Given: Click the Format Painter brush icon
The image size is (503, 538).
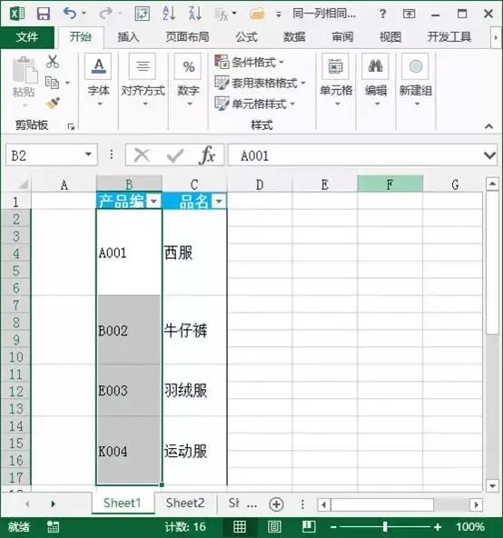Looking at the screenshot, I should (53, 104).
